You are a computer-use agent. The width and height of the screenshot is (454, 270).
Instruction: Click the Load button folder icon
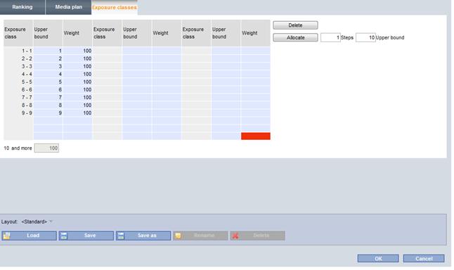(x=6, y=236)
